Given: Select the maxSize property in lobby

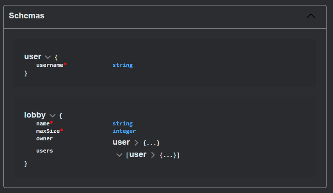Looking at the screenshot, I should (48, 131).
